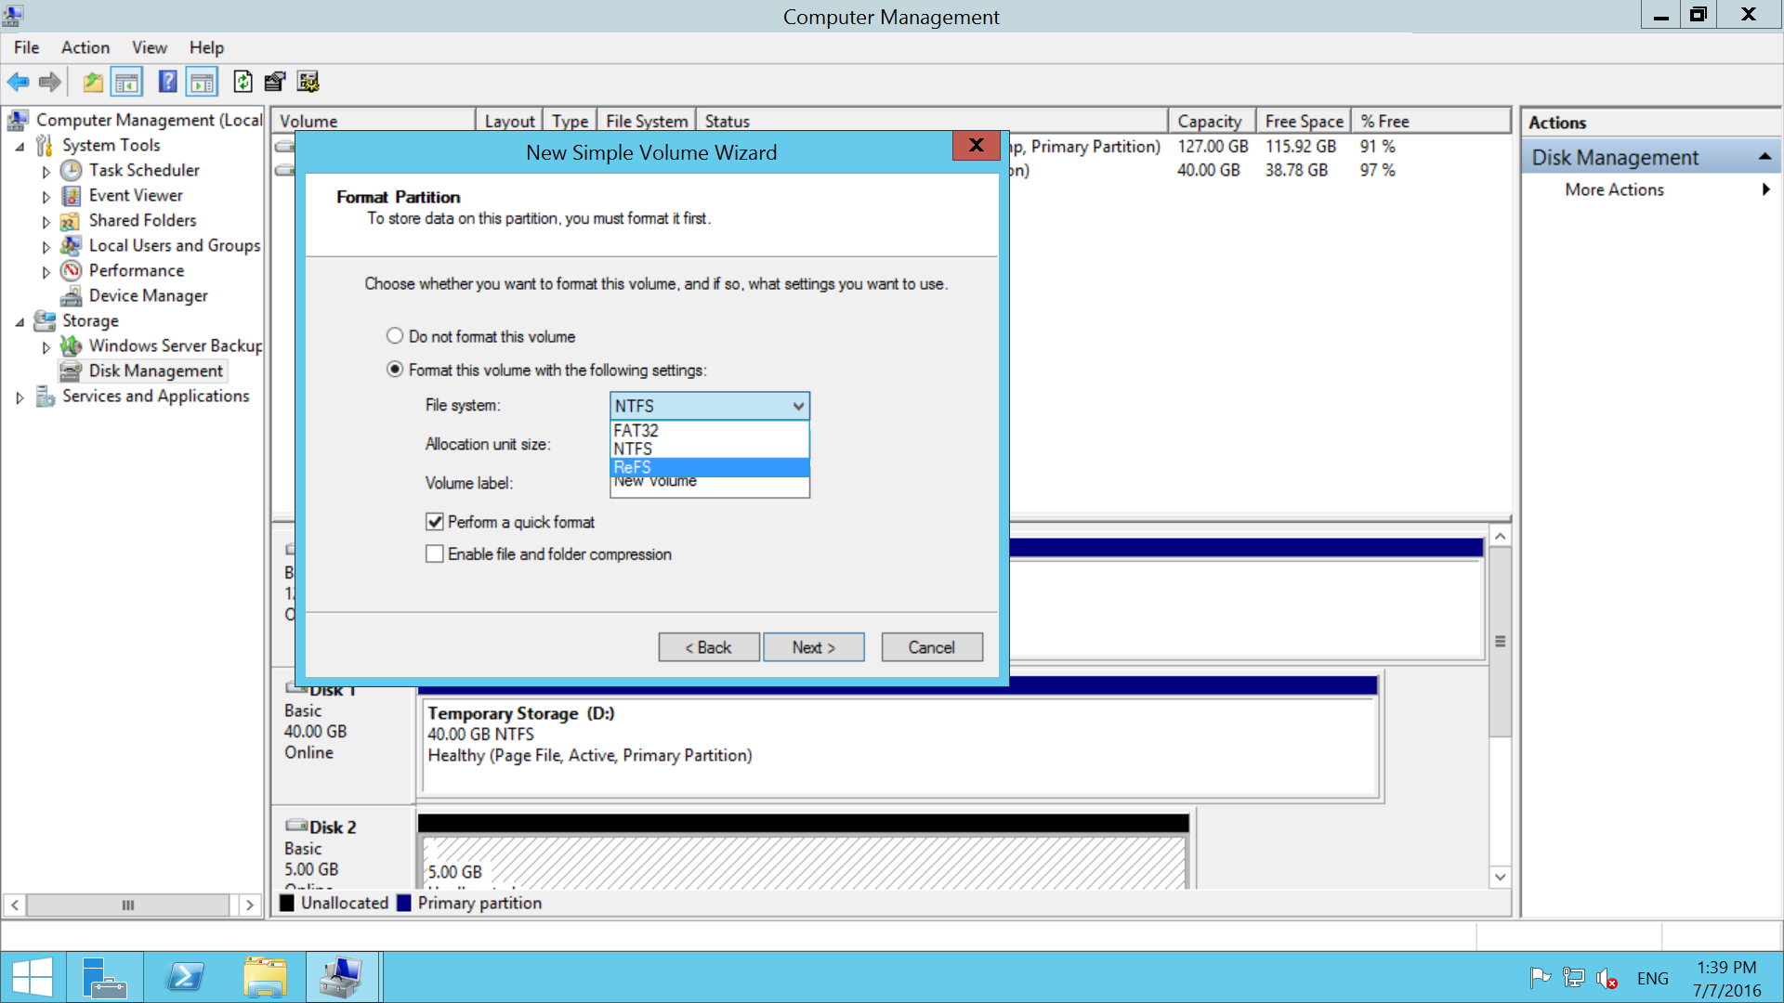This screenshot has width=1784, height=1003.
Task: Expand More Actions submenu arrow
Action: 1765,189
